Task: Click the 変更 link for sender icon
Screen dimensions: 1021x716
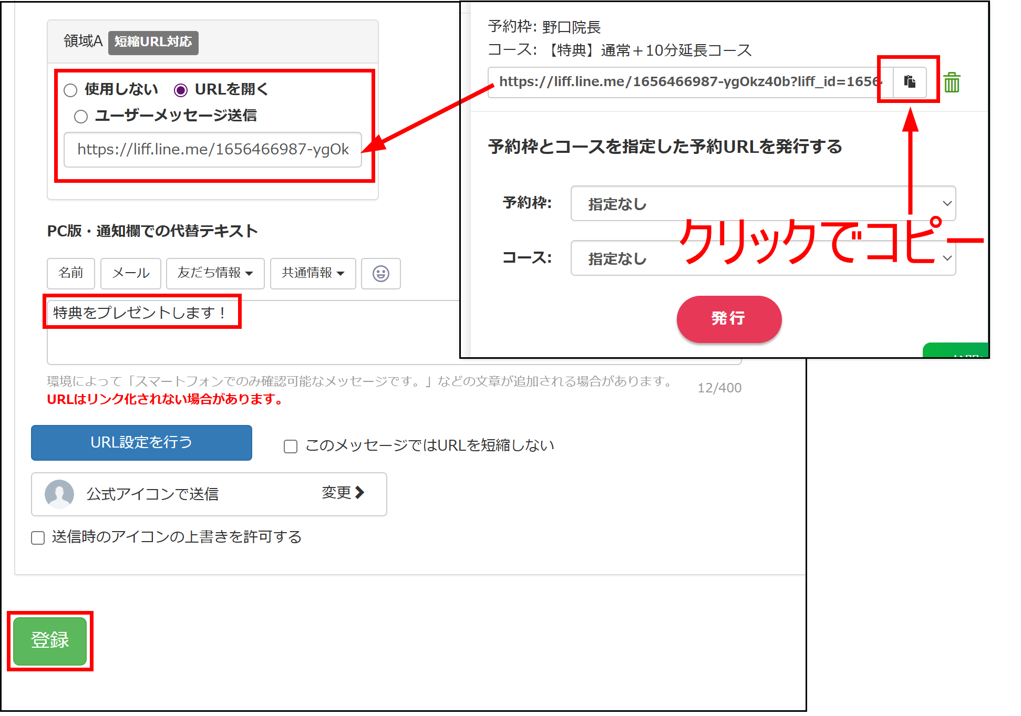Action: click(x=343, y=493)
